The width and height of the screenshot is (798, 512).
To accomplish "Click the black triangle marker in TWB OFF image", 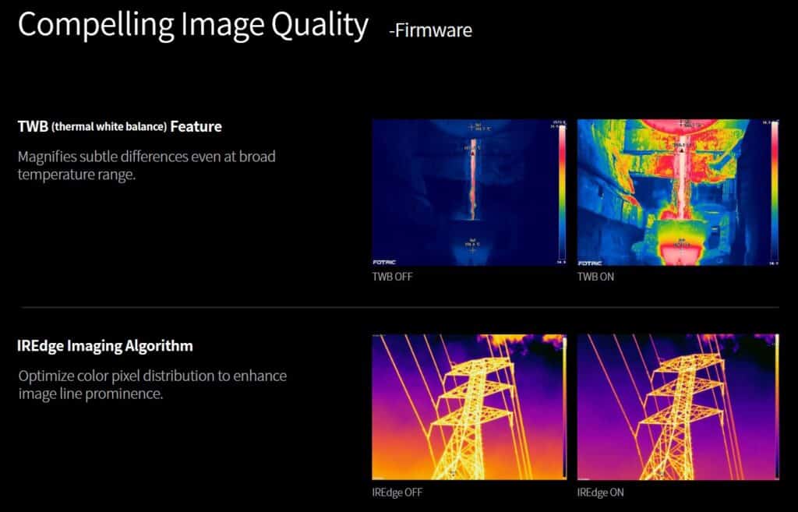I will pos(471,154).
